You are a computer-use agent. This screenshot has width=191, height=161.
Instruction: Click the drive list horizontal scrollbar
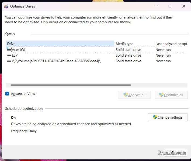click(71, 85)
